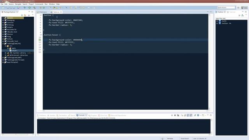Click the New Java Package toolbar icon

pos(40,8)
